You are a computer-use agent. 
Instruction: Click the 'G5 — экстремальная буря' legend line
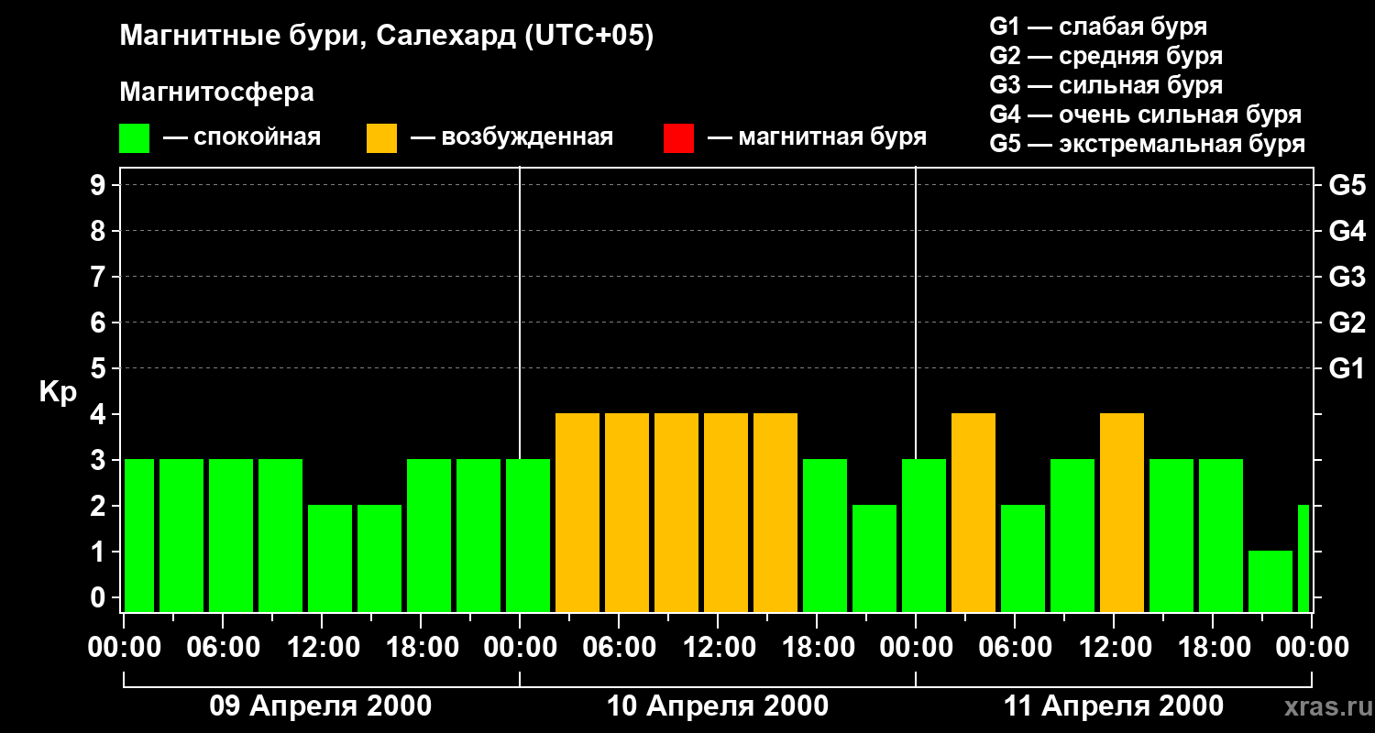coord(1147,144)
